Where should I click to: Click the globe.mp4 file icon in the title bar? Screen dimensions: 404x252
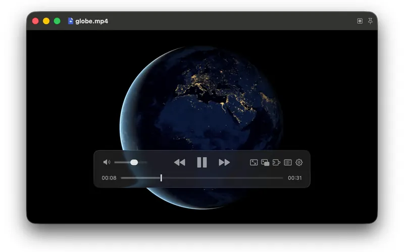point(70,21)
